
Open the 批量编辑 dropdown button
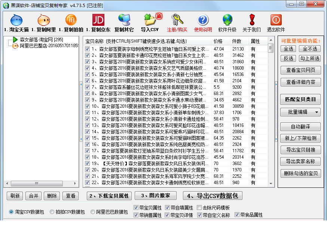[x=300, y=112]
